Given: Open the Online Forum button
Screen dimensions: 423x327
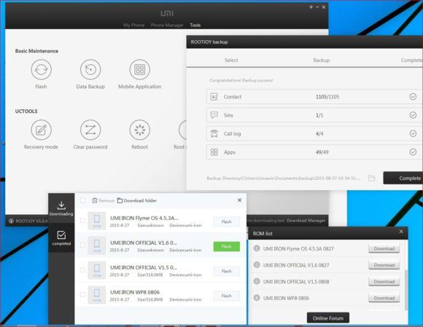Looking at the screenshot, I should 328,318.
